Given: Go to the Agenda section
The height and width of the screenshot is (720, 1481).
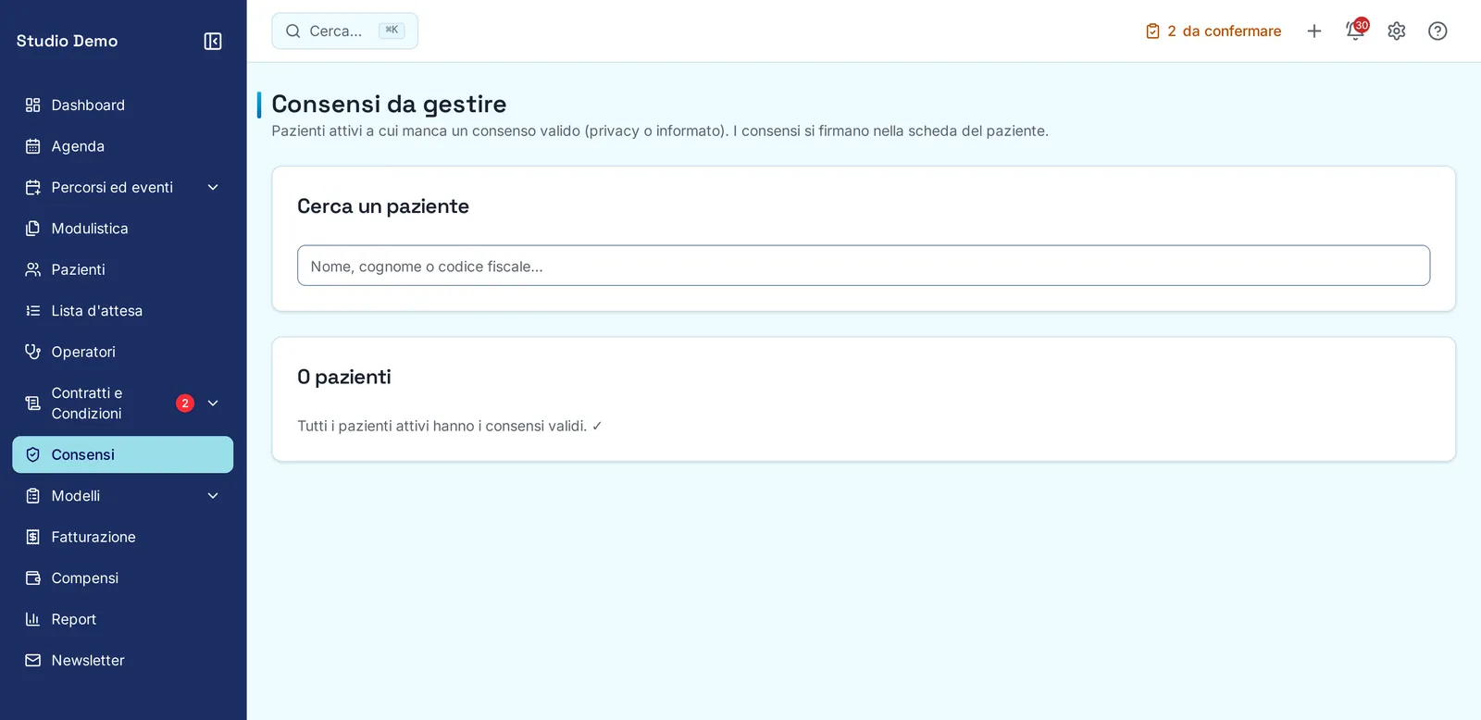Looking at the screenshot, I should [122, 146].
